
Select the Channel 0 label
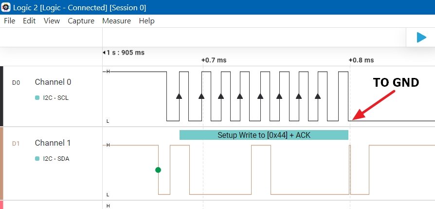[x=53, y=82]
